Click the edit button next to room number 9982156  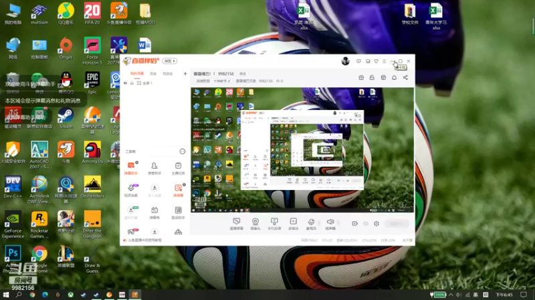click(242, 74)
